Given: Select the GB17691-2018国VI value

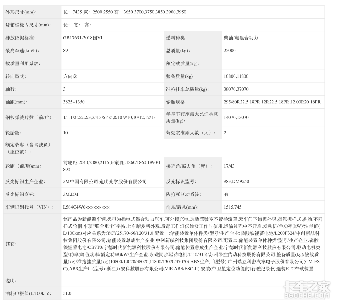Looking at the screenshot, I should pos(83,38).
